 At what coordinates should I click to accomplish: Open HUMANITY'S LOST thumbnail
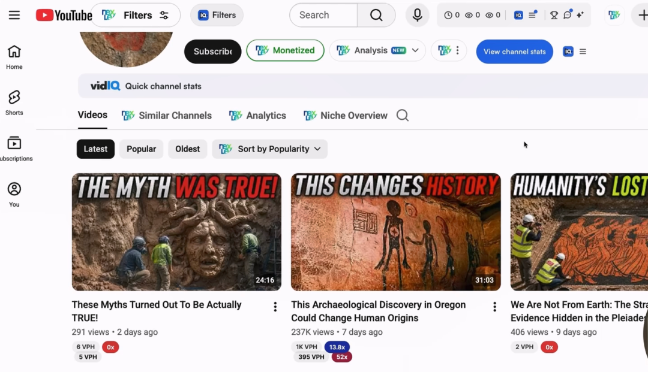pos(579,232)
